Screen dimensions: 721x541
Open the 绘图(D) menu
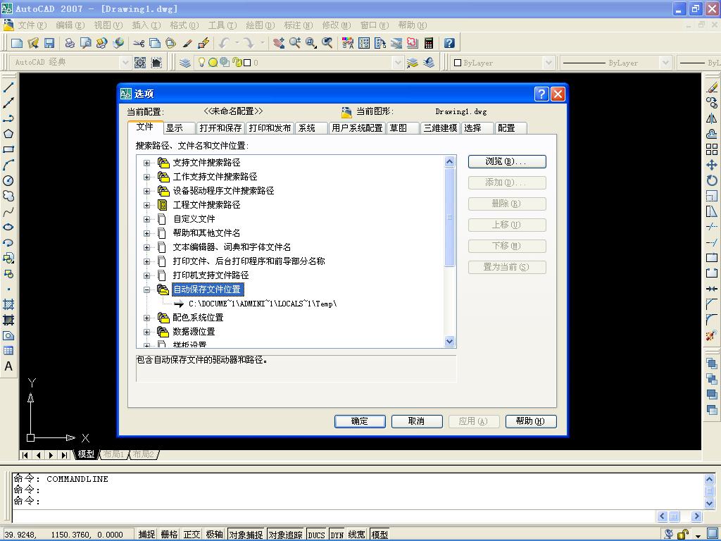coord(261,25)
